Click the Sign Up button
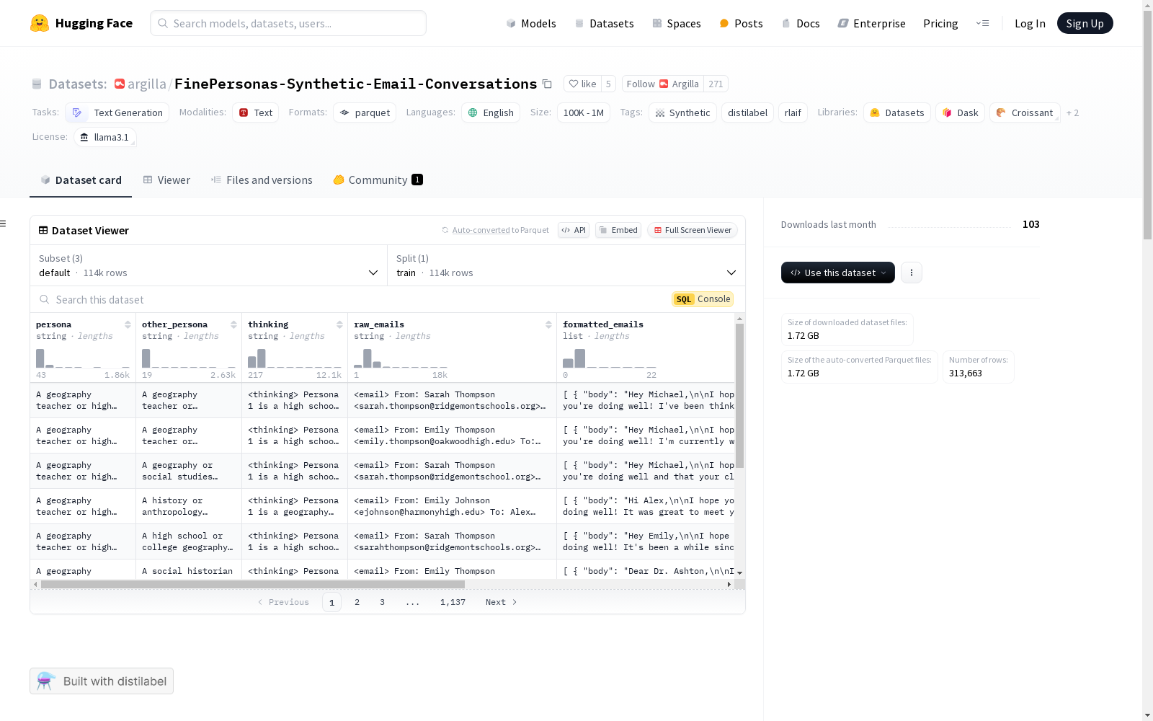The height and width of the screenshot is (721, 1153). [1085, 23]
